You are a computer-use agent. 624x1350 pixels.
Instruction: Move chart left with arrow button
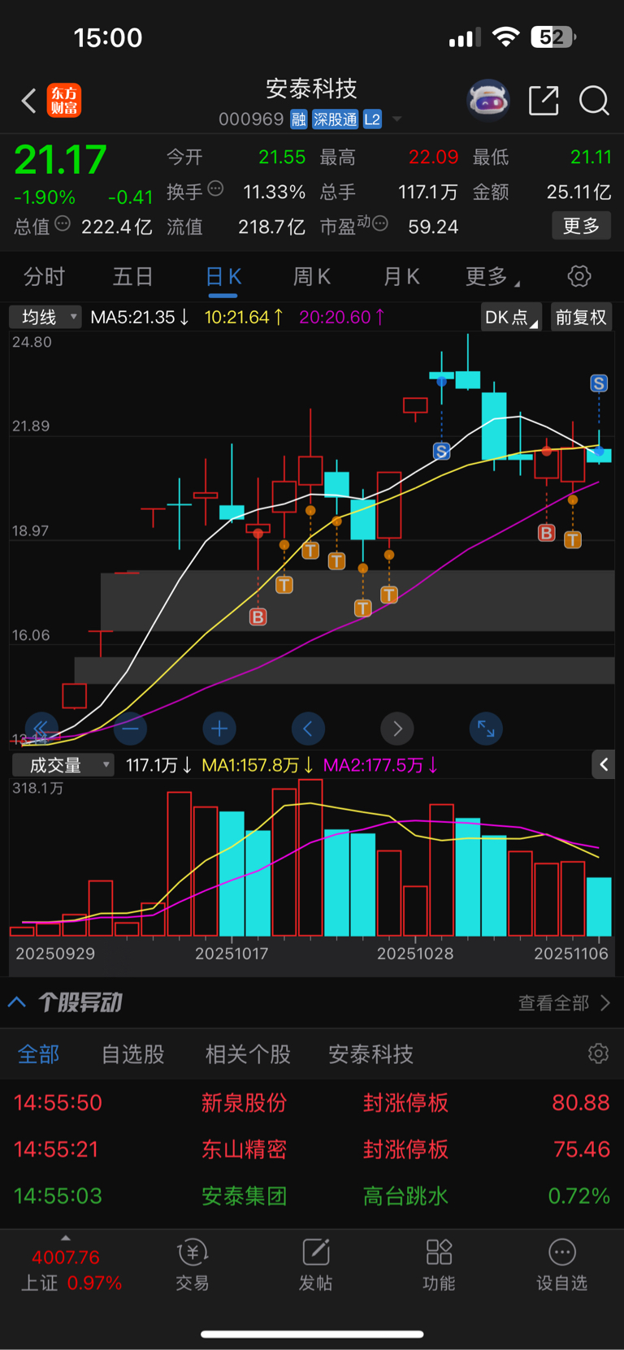click(308, 729)
